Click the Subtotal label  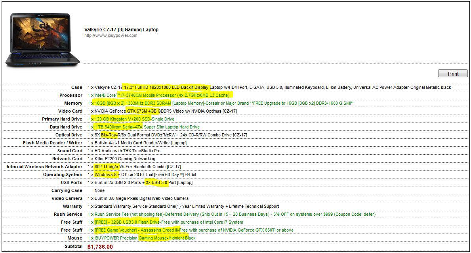(74, 246)
